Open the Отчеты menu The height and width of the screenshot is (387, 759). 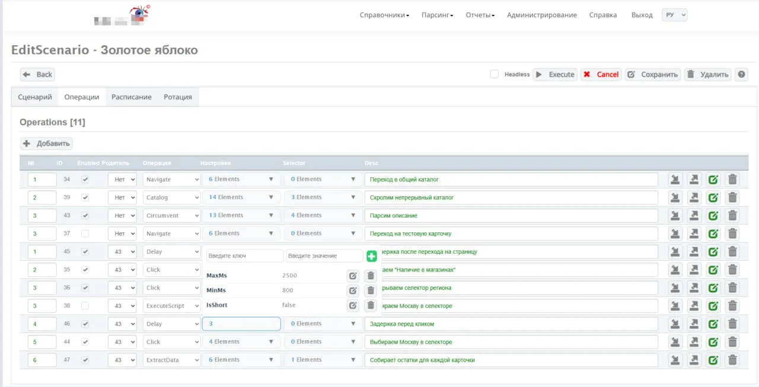point(480,15)
